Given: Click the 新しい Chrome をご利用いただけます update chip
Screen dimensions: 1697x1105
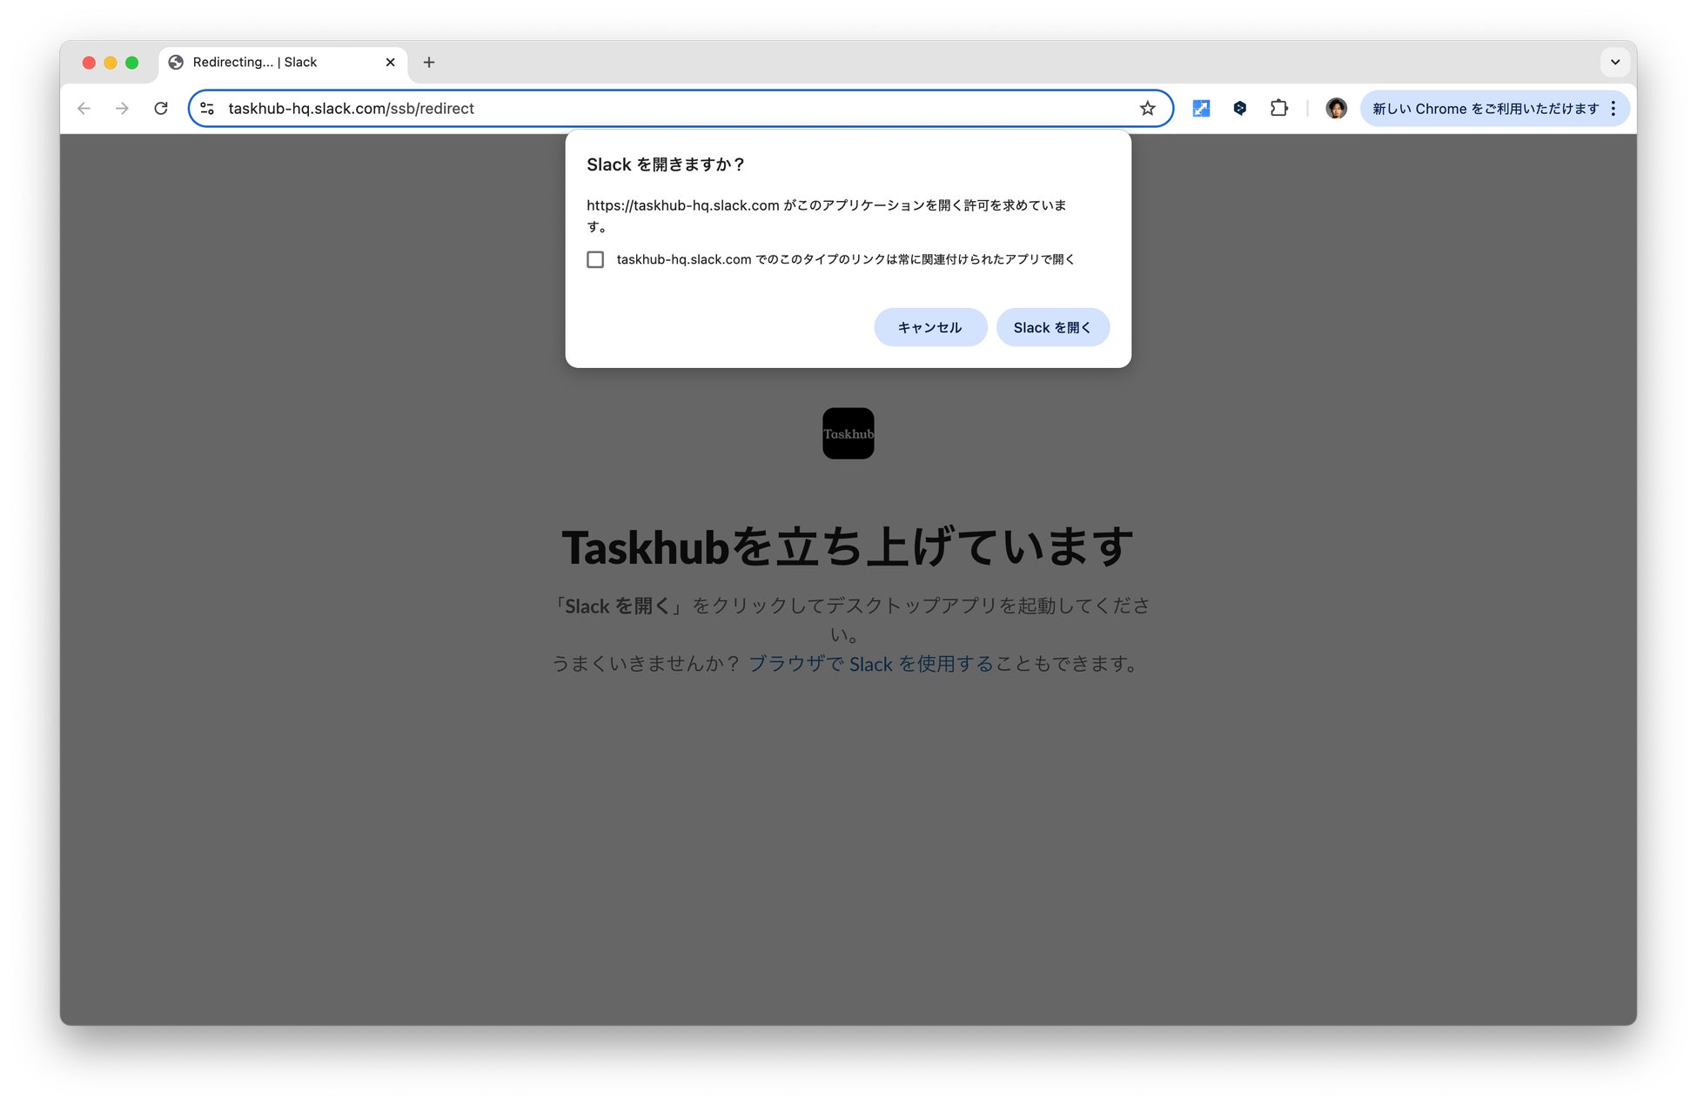Looking at the screenshot, I should (1484, 109).
